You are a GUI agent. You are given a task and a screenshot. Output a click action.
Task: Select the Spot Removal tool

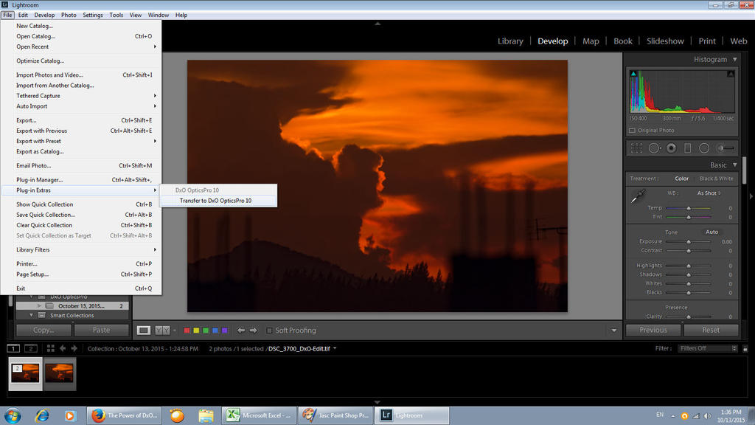654,148
